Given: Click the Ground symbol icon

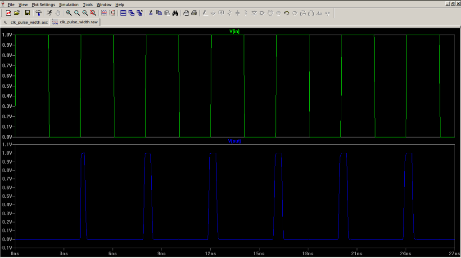Looking at the screenshot, I should pos(213,13).
